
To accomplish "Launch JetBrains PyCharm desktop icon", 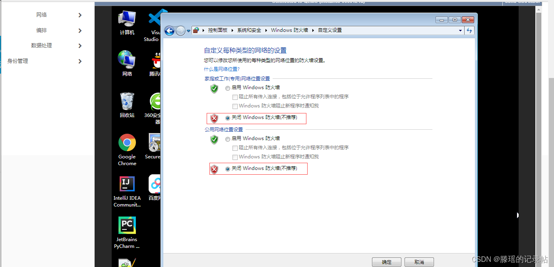I will point(127,233).
